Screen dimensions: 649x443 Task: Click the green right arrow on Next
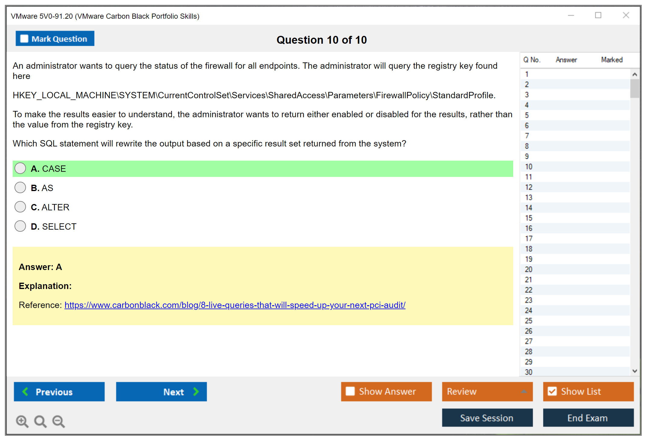pyautogui.click(x=196, y=392)
